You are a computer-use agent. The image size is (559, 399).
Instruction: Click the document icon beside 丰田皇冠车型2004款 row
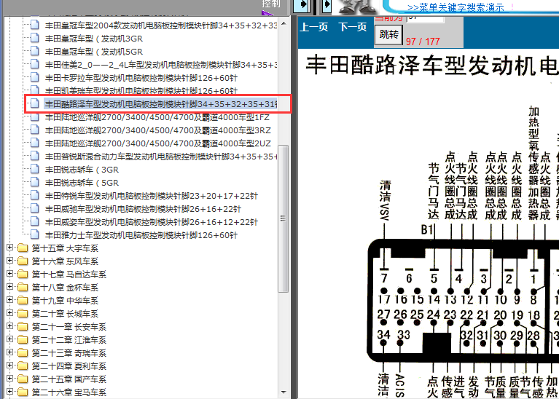[x=34, y=25]
